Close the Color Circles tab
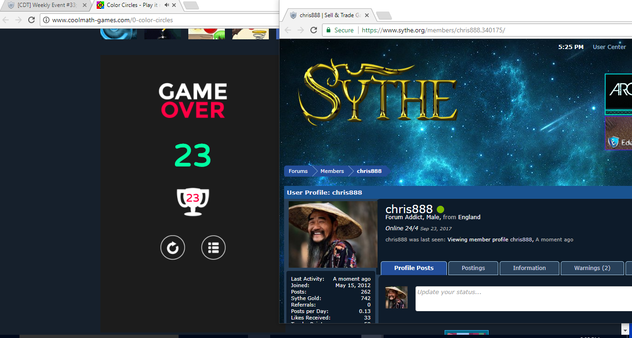Image resolution: width=632 pixels, height=338 pixels. [173, 5]
